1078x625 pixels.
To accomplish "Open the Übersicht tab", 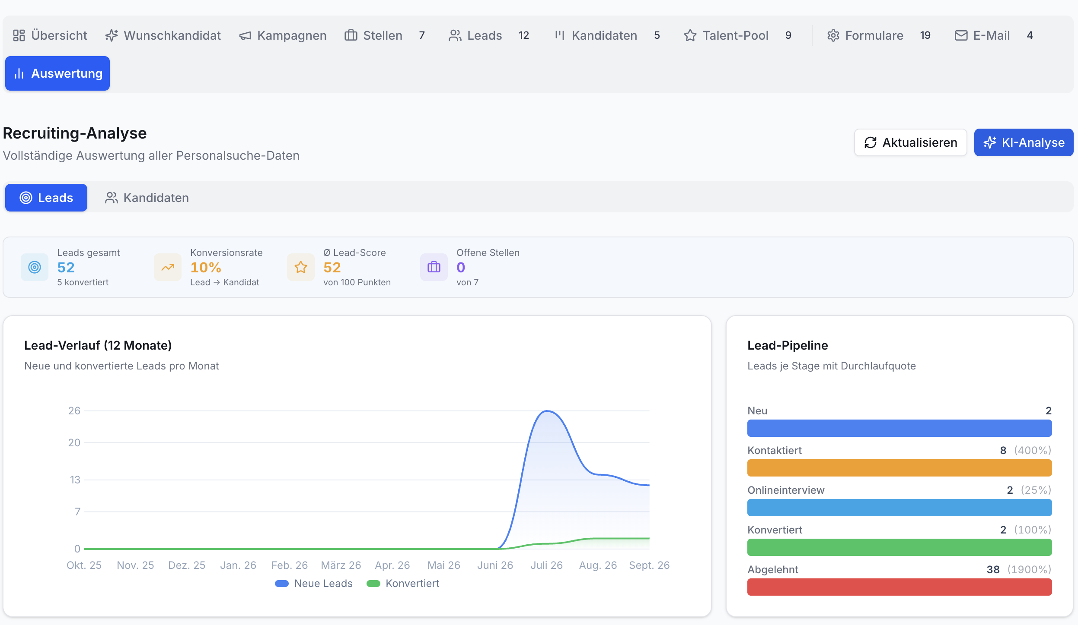I will 50,35.
